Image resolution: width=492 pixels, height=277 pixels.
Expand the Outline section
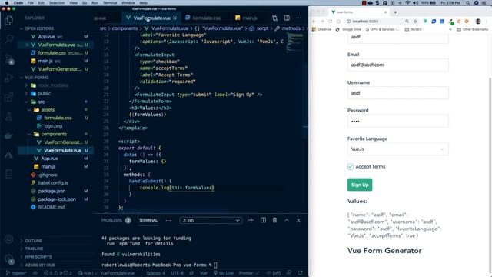33,241
